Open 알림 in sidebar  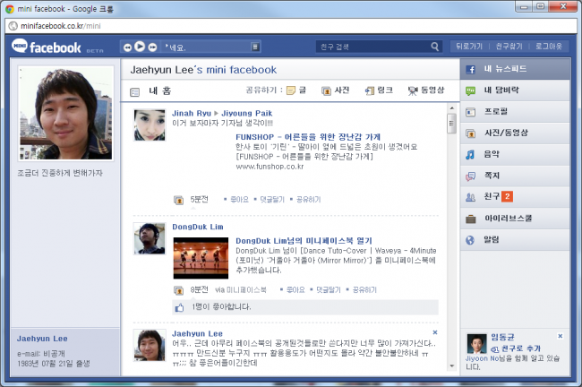coord(515,239)
